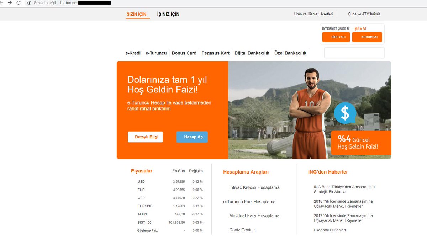
Task: Click the Değişim column header
Action: pyautogui.click(x=196, y=171)
